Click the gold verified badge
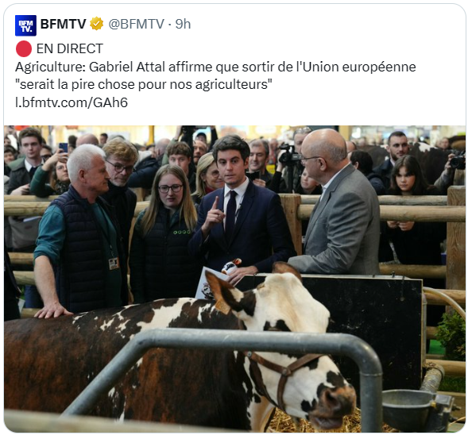The height and width of the screenshot is (435, 468). 97,24
